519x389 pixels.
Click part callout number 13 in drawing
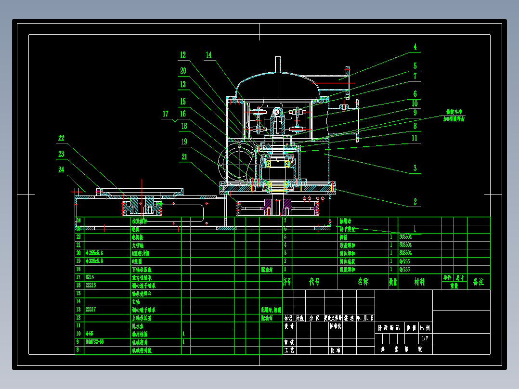(183, 84)
